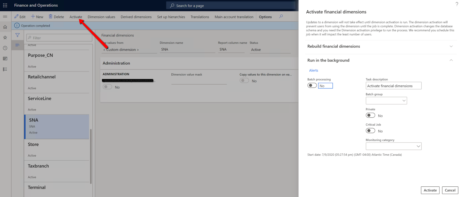This screenshot has height=197, width=460.
Task: Click the dimension list scrollbar
Action: coord(91,156)
